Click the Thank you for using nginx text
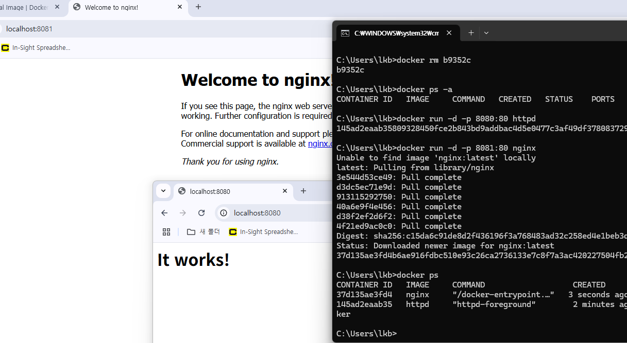This screenshot has width=627, height=343. (230, 161)
